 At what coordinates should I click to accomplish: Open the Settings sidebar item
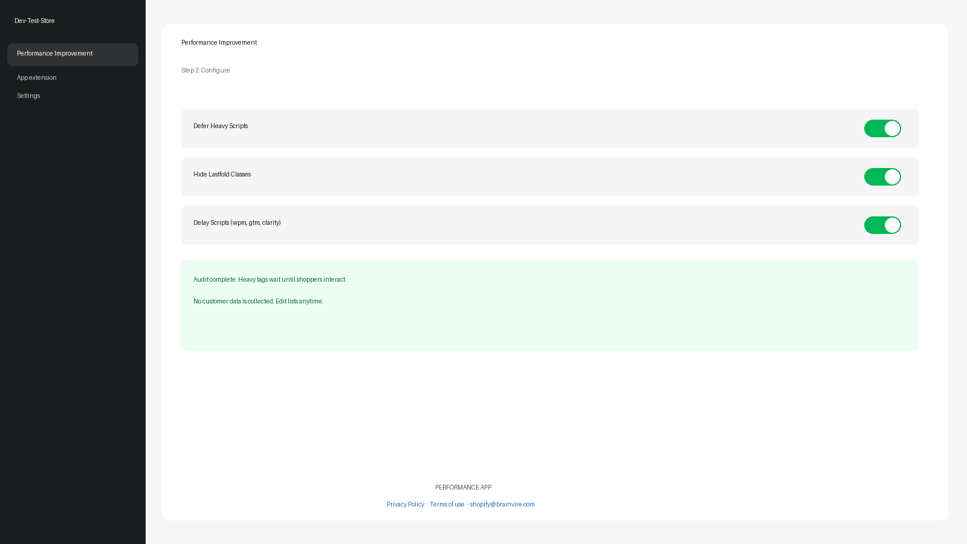(x=28, y=96)
